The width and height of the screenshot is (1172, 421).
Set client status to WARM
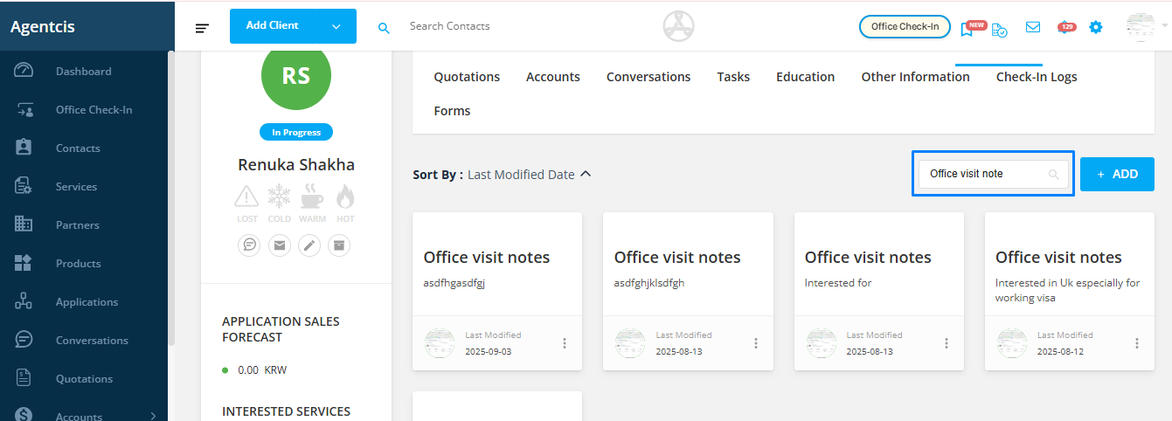[312, 204]
